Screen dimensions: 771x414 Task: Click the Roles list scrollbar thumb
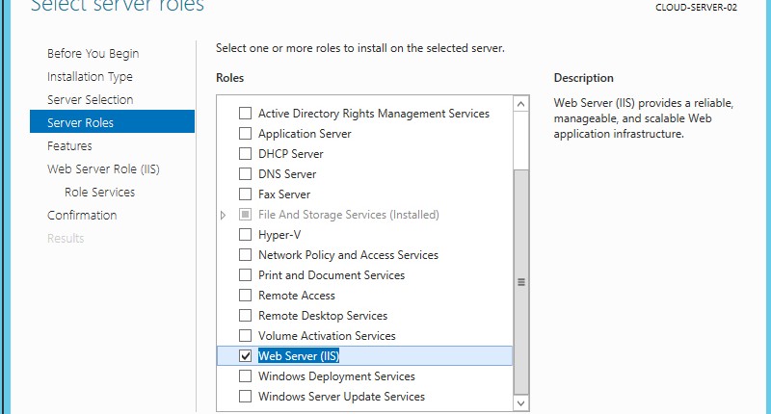tap(521, 281)
